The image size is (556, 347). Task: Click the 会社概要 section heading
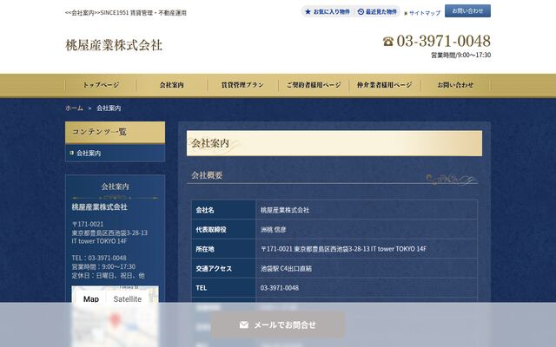(x=207, y=175)
